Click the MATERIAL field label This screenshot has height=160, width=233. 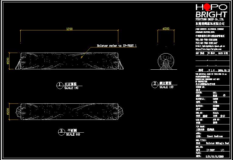pos(200,99)
